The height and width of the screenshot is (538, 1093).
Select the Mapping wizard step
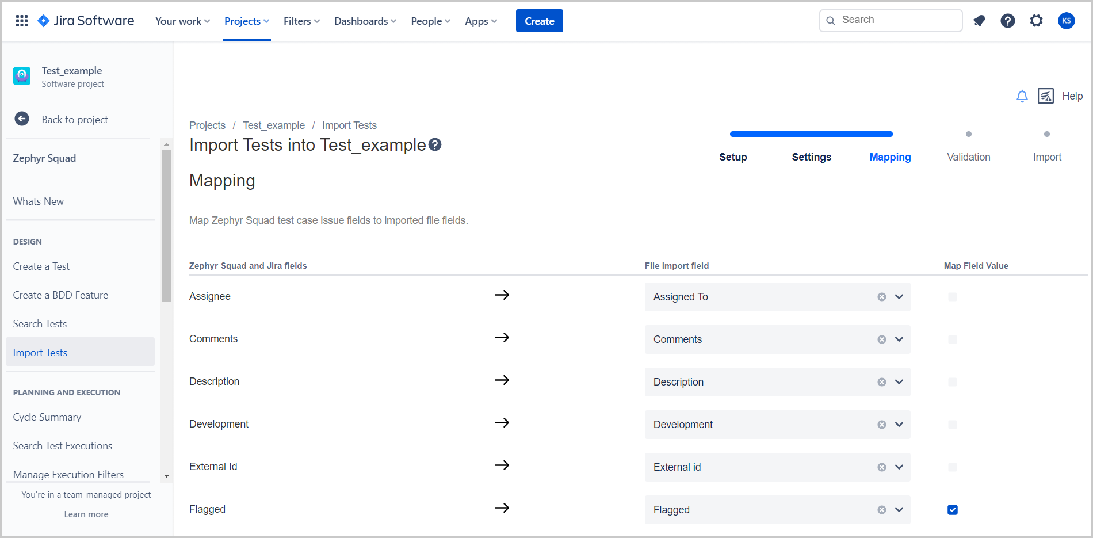pos(890,157)
